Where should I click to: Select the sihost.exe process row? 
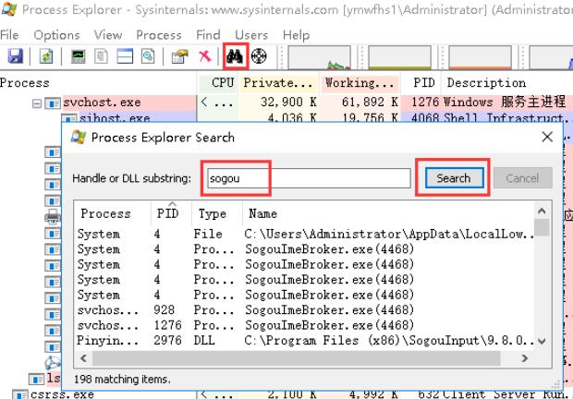click(286, 118)
